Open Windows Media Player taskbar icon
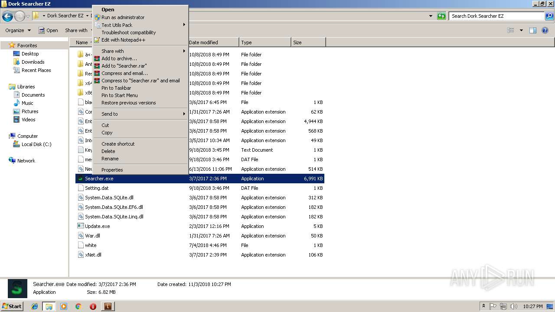Viewport: 555px width, 312px height. (x=64, y=306)
